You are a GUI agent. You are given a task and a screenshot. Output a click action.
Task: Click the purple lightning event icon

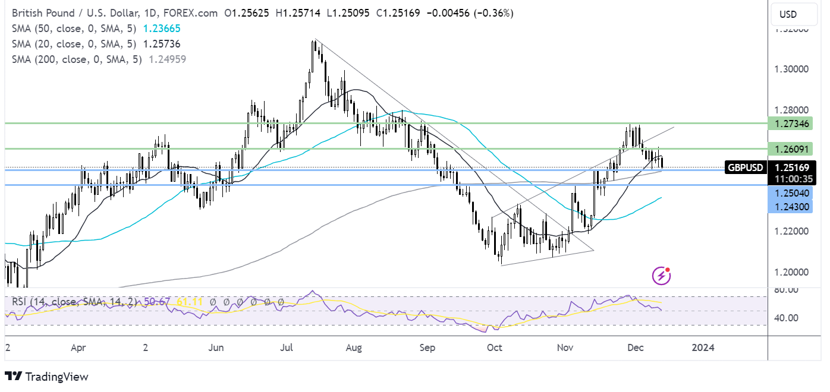tap(661, 275)
